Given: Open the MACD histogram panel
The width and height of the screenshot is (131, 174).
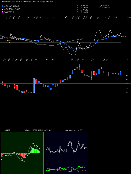Looking at the screenshot, I should [x=22, y=153].
